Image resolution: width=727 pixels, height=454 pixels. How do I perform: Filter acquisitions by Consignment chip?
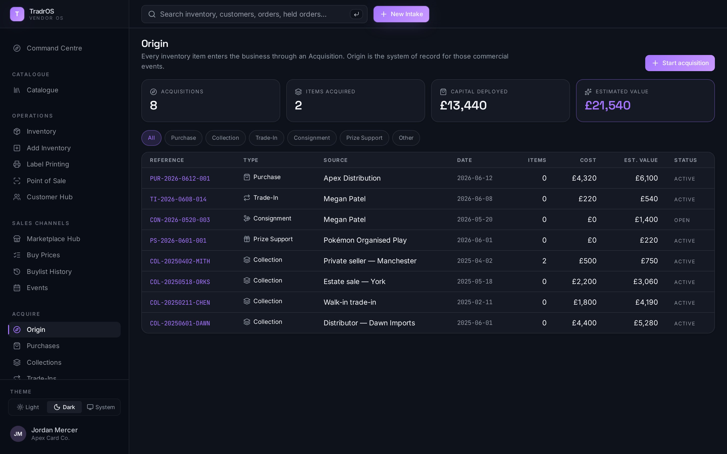312,138
